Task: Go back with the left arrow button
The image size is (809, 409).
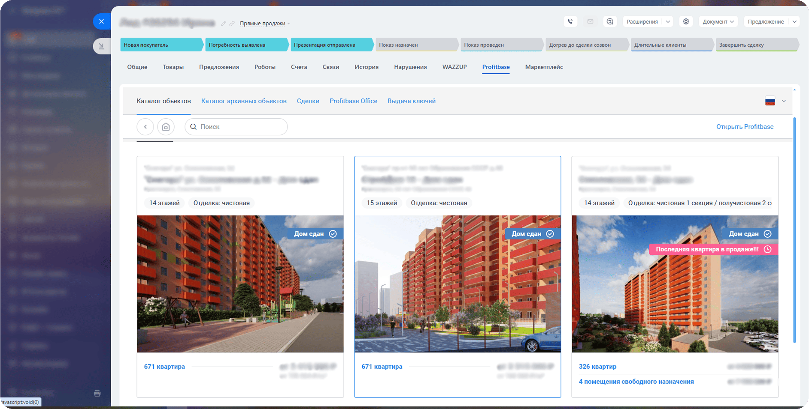Action: 145,127
